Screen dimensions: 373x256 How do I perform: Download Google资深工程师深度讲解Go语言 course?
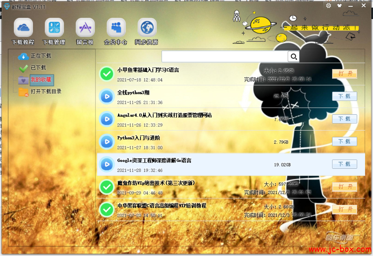tap(344, 164)
